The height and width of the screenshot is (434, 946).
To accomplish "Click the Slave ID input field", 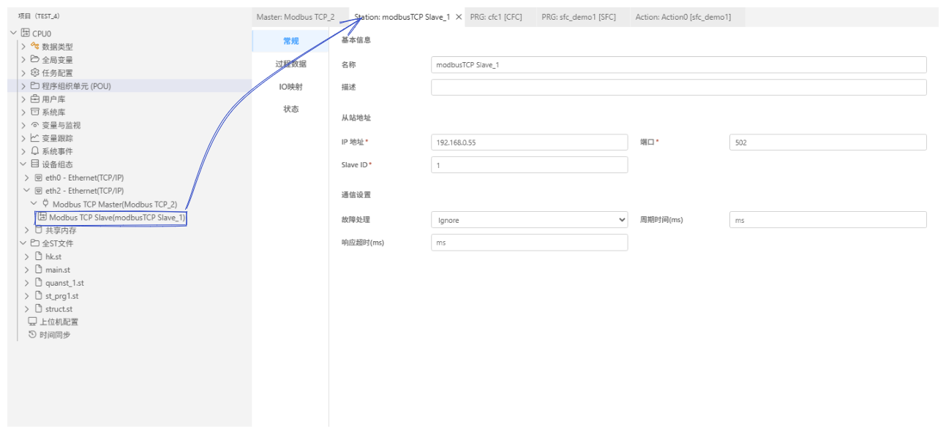I will click(529, 165).
